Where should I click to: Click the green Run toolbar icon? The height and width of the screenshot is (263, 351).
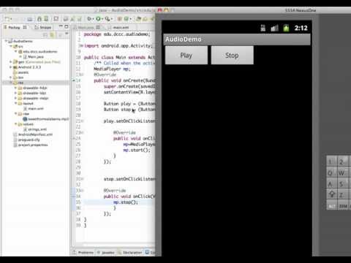pyautogui.click(x=98, y=19)
